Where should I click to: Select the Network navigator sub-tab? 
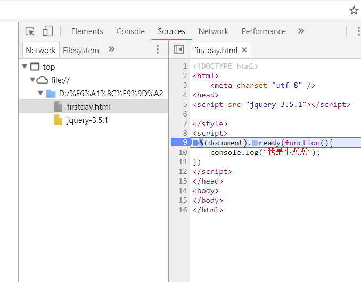41,51
